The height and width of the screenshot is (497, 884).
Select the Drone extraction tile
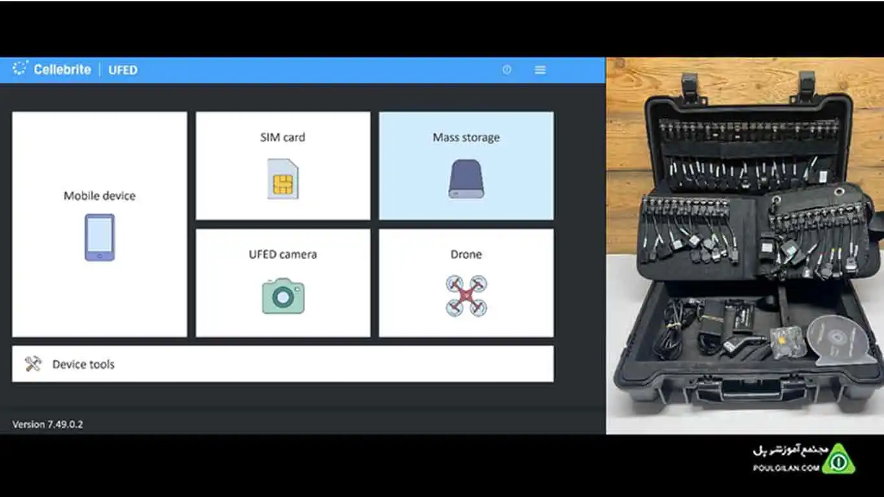point(466,283)
